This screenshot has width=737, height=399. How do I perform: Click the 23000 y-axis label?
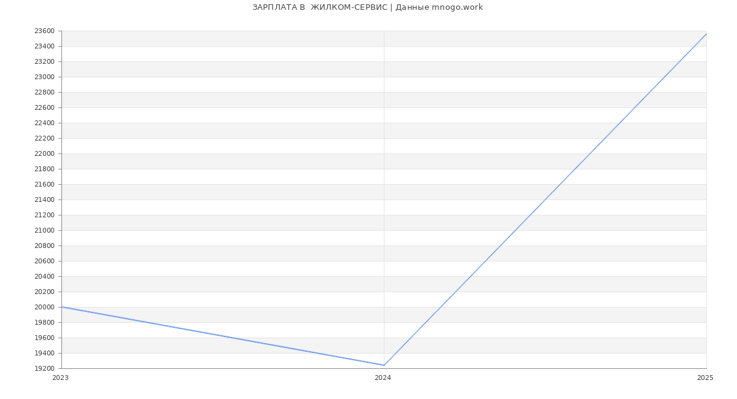44,77
